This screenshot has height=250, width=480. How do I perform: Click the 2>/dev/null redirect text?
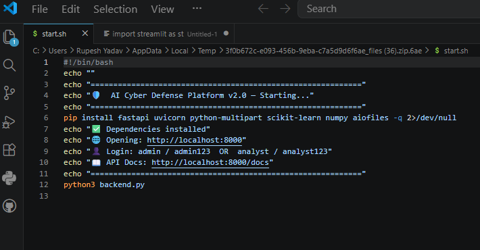[x=431, y=118]
